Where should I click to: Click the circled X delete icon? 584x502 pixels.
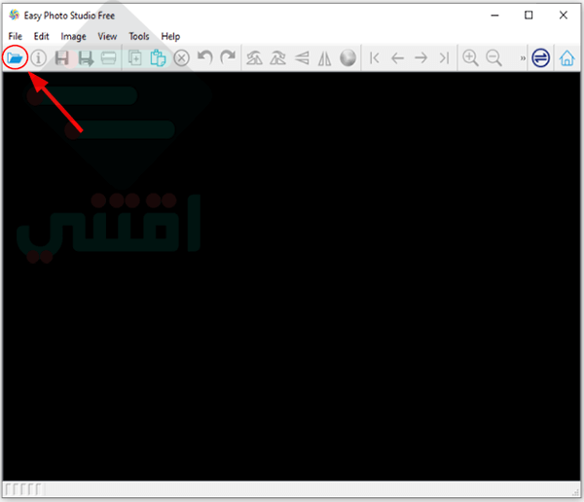[x=181, y=58]
